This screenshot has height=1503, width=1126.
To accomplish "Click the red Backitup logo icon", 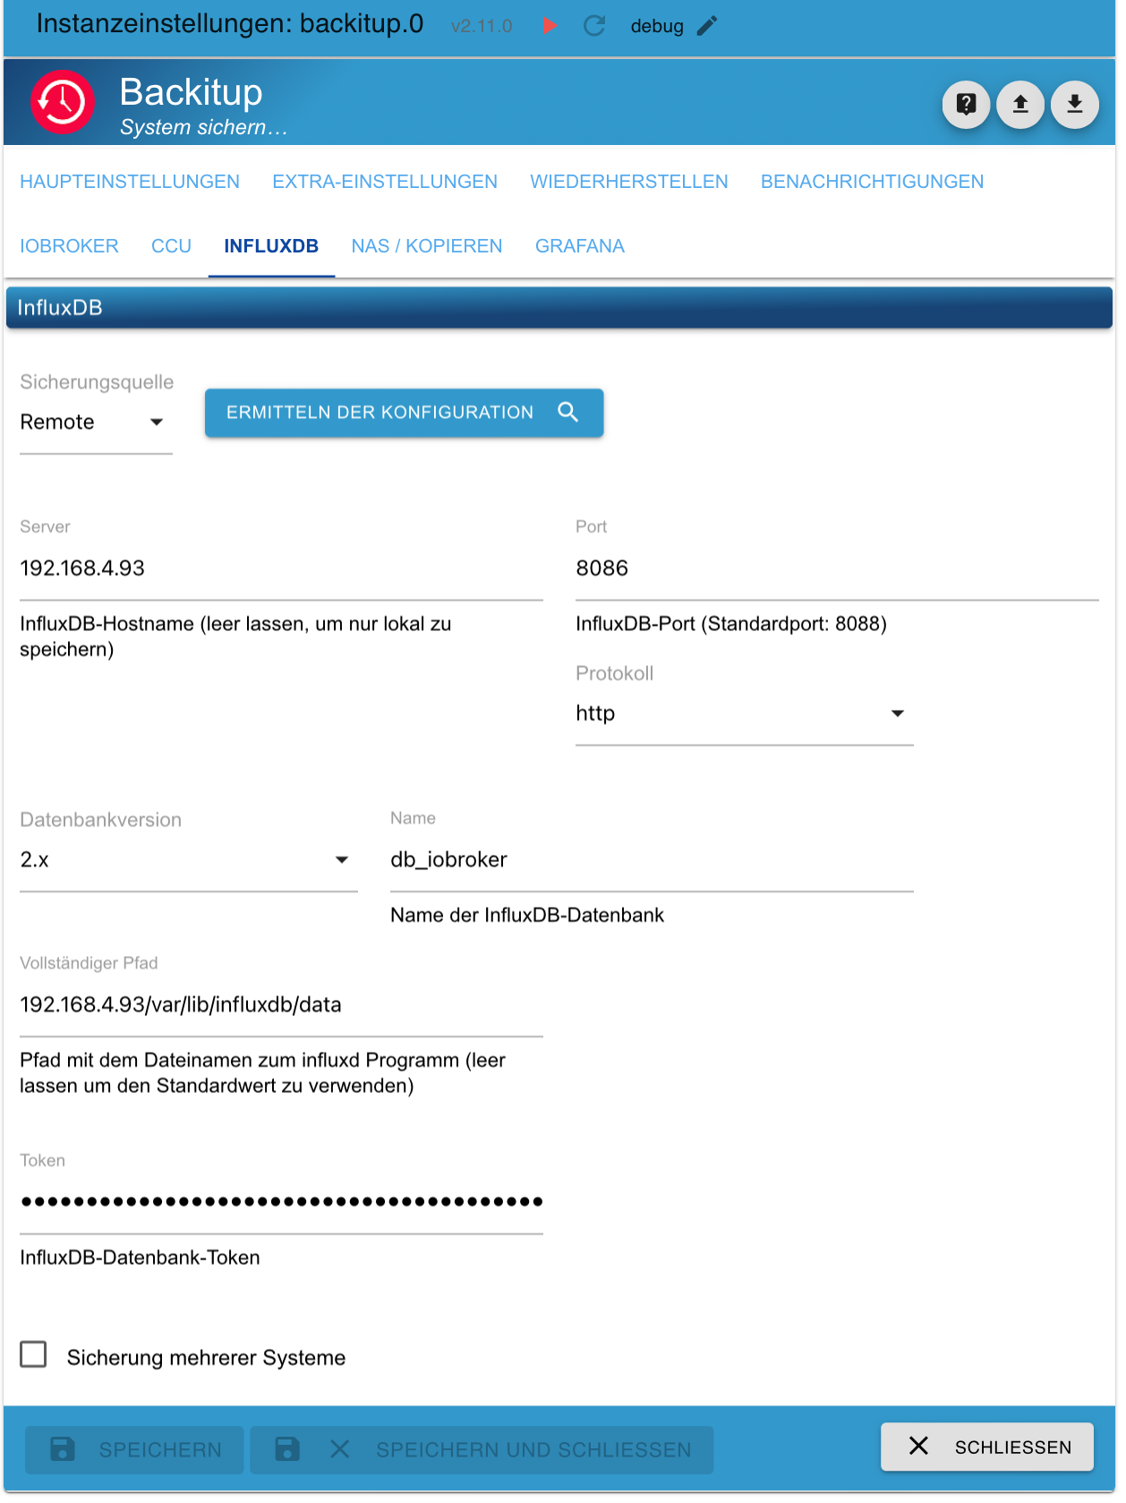I will pyautogui.click(x=63, y=102).
